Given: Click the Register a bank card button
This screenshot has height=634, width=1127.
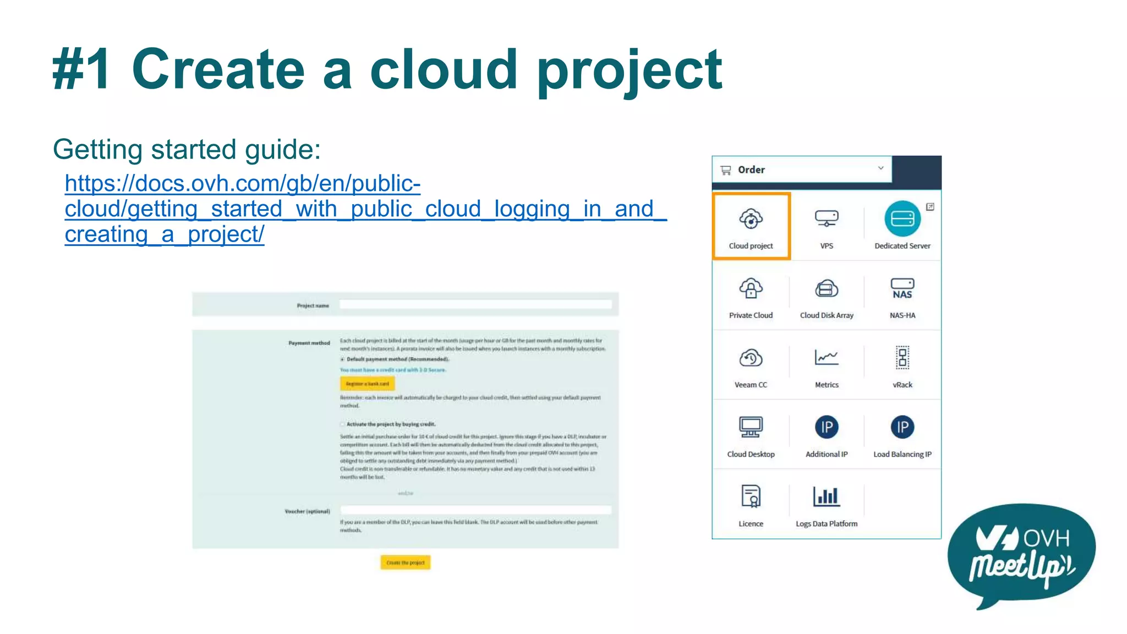Looking at the screenshot, I should click(x=367, y=384).
